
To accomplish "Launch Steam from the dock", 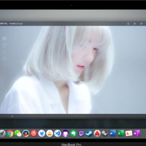I will [x=89, y=133].
